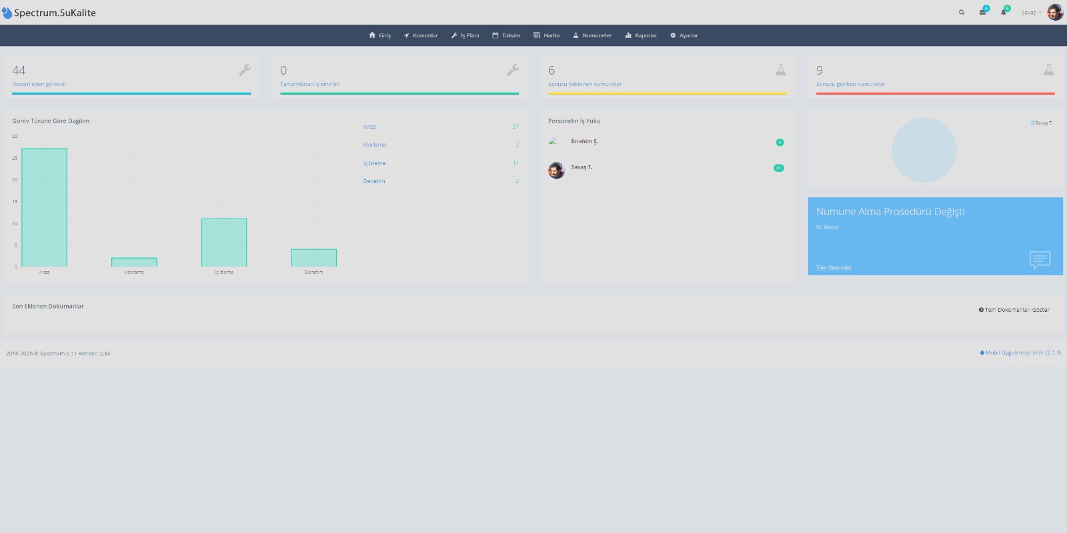Click the search magnifier icon in header
Image resolution: width=1067 pixels, height=533 pixels.
[x=961, y=13]
